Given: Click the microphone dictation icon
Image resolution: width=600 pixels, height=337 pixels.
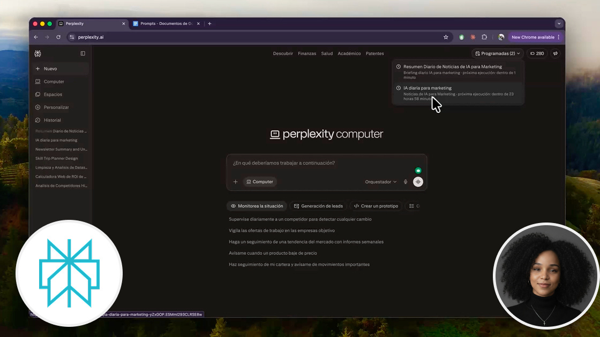Looking at the screenshot, I should [x=406, y=182].
